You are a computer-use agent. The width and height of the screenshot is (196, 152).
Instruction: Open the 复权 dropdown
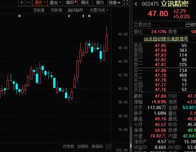pyautogui.click(x=40, y=3)
